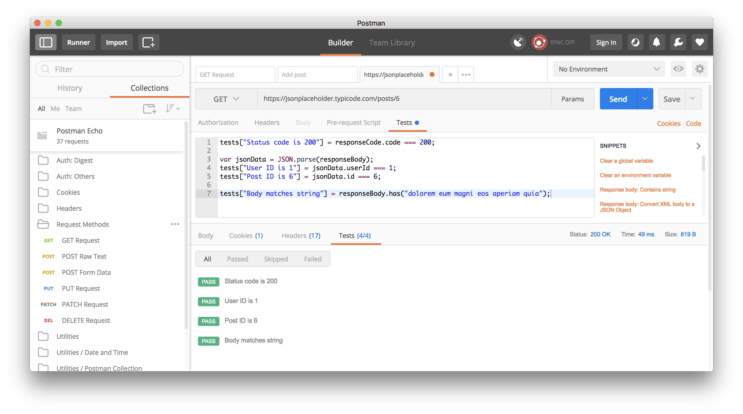This screenshot has height=414, width=743.
Task: Open a new window icon
Action: click(149, 42)
